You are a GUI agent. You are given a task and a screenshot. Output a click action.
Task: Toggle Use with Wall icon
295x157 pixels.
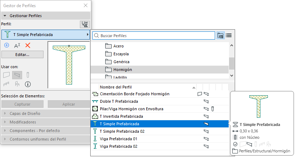point(6,75)
